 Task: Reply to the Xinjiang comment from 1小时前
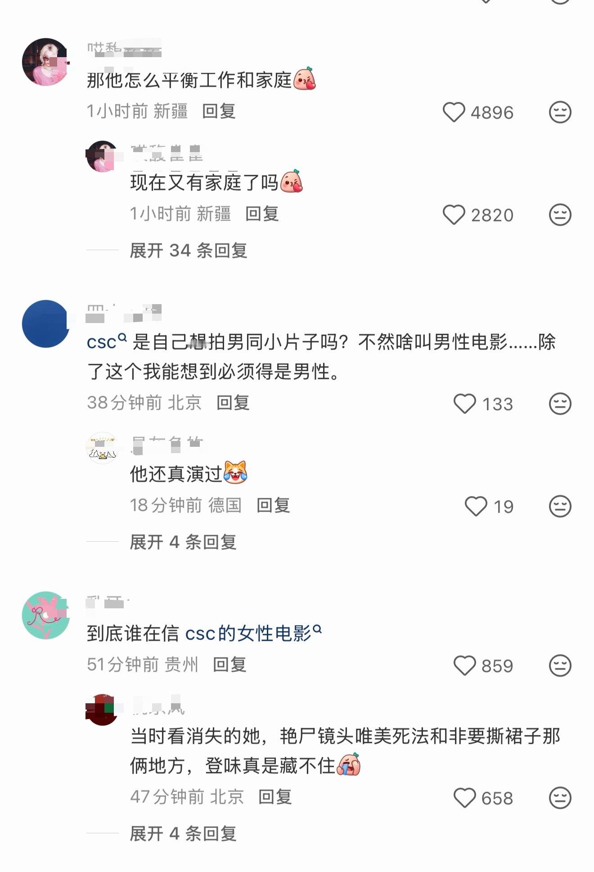coord(219,111)
